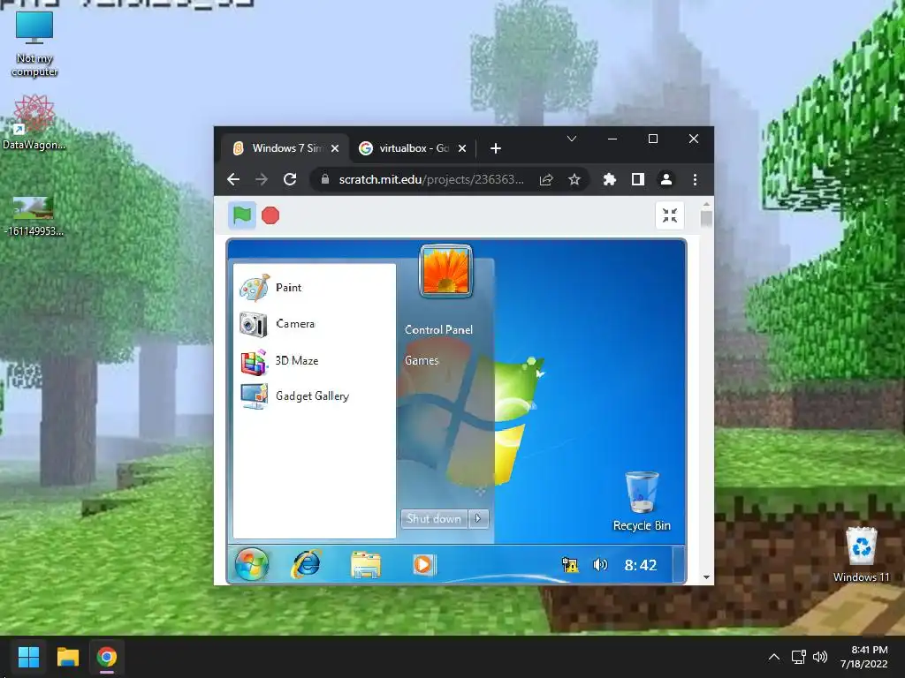Go back in Chrome
This screenshot has height=678, width=905.
coord(233,179)
